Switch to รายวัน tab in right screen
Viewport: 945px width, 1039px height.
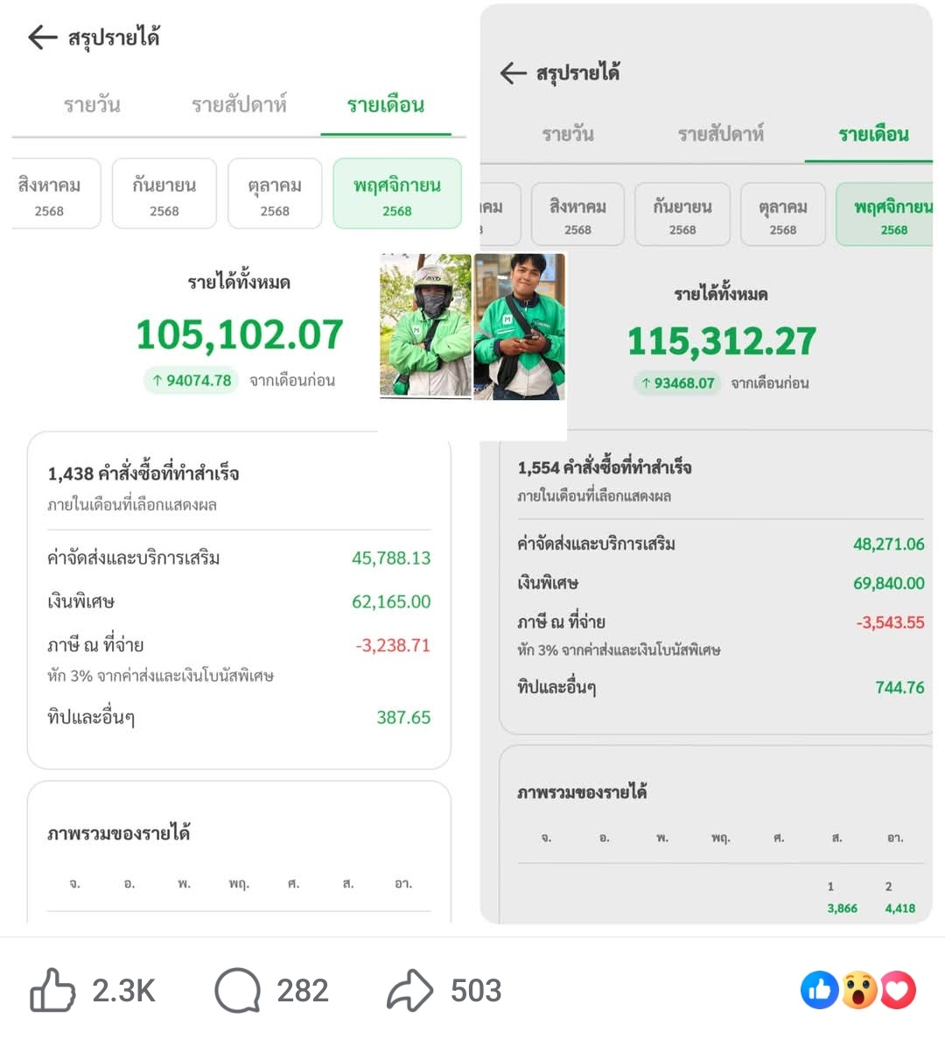[568, 135]
